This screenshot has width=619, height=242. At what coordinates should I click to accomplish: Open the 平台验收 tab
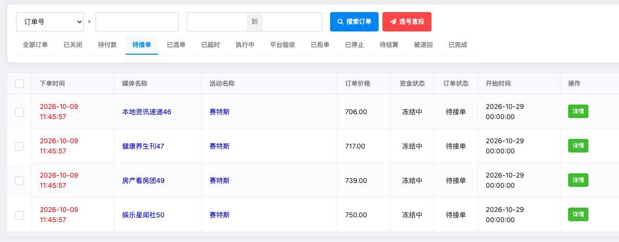283,45
